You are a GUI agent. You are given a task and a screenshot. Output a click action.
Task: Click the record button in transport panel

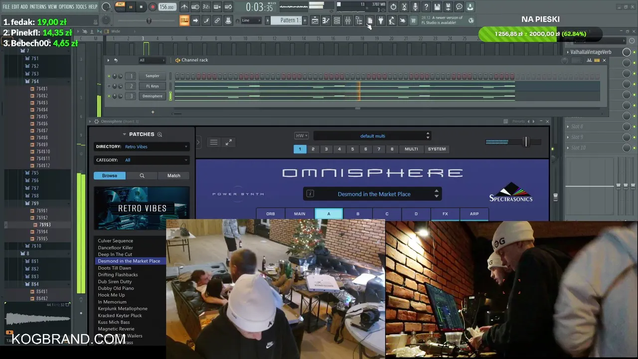(153, 7)
